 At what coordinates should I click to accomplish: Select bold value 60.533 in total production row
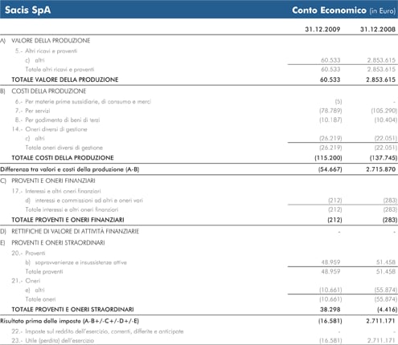[x=330, y=79]
